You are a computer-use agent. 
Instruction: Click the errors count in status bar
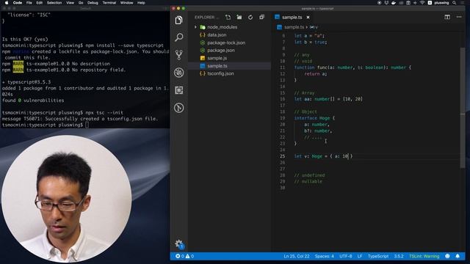(180, 256)
